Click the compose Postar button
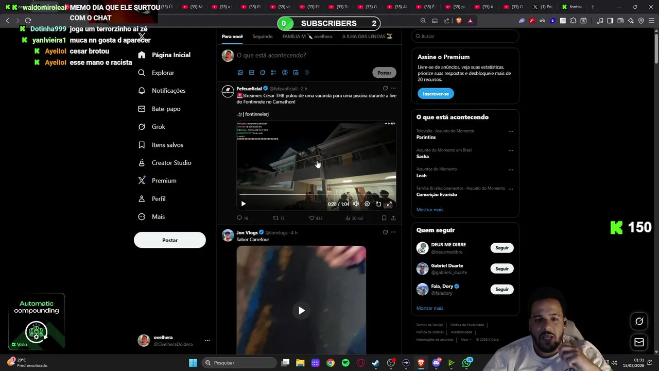The width and height of the screenshot is (659, 371). tap(384, 73)
